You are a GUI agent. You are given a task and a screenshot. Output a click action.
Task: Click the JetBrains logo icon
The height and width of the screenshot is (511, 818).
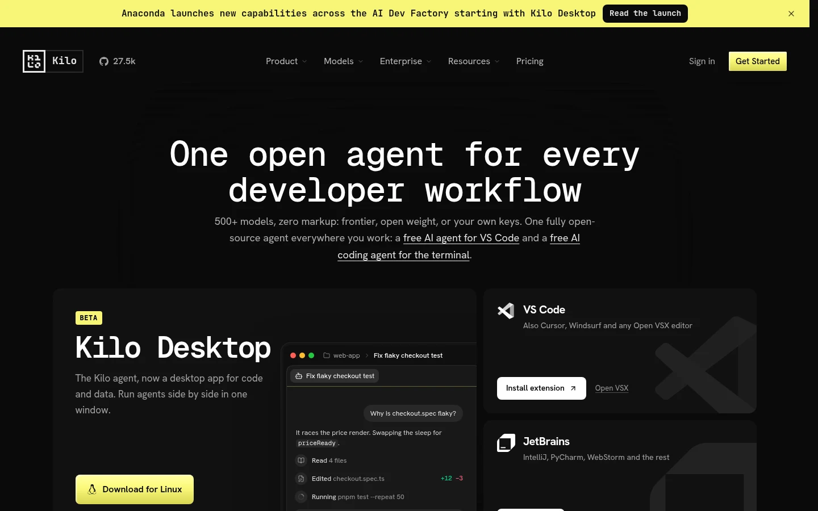pyautogui.click(x=506, y=443)
